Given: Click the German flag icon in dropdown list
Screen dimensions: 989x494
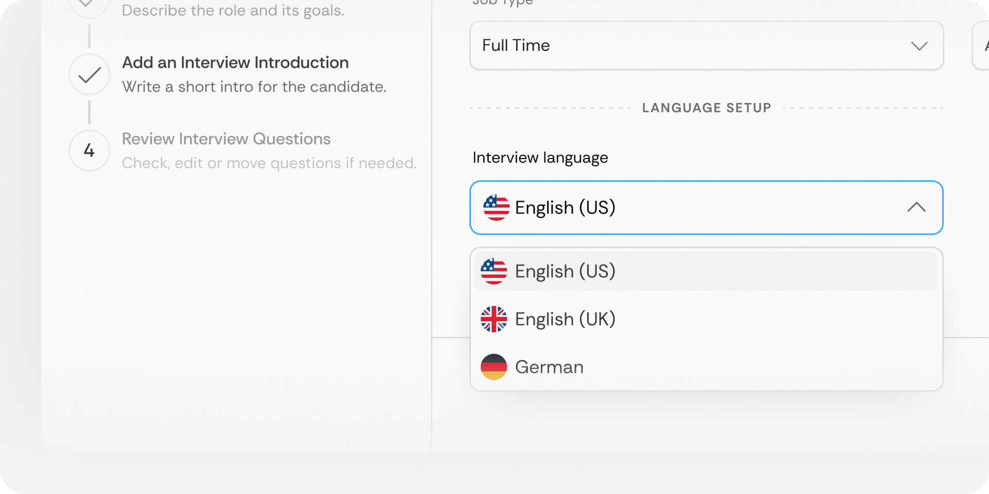Looking at the screenshot, I should pos(493,367).
